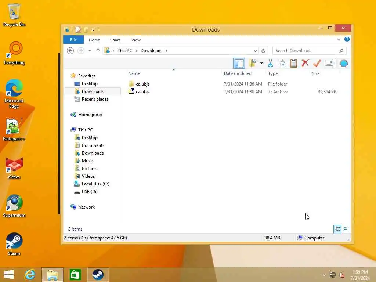Open the View ribbon tab
376x282 pixels.
(136, 40)
